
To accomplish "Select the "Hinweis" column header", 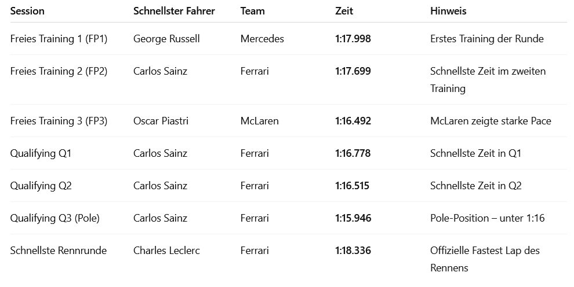I will (x=448, y=11).
